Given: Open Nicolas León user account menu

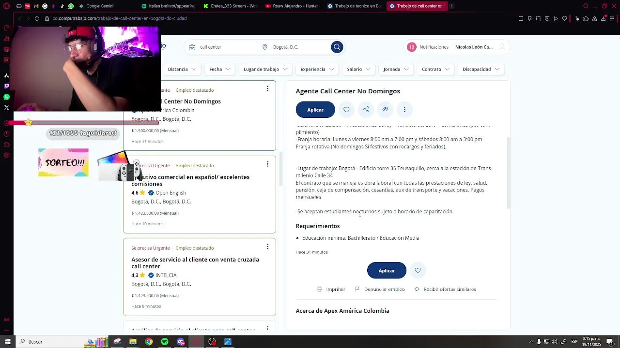Looking at the screenshot, I should point(480,47).
